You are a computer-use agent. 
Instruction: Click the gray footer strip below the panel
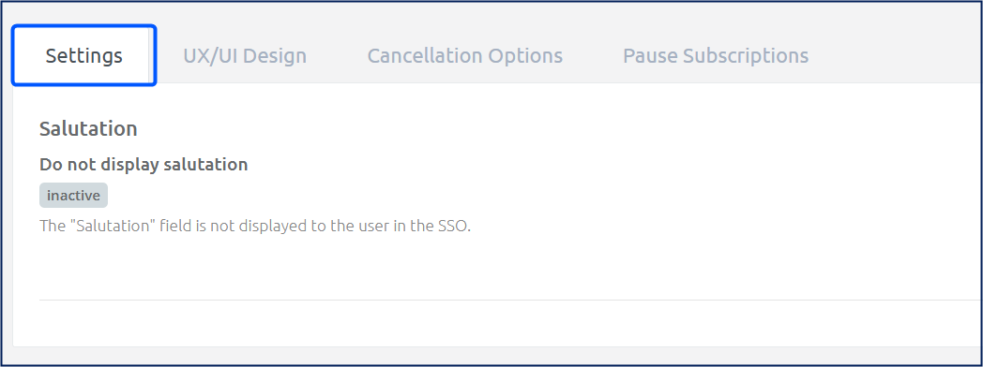[x=495, y=356]
